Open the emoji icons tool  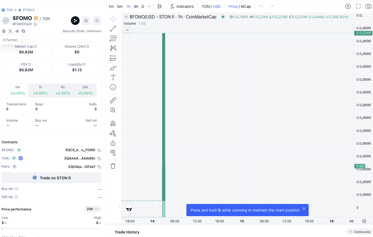pyautogui.click(x=113, y=87)
